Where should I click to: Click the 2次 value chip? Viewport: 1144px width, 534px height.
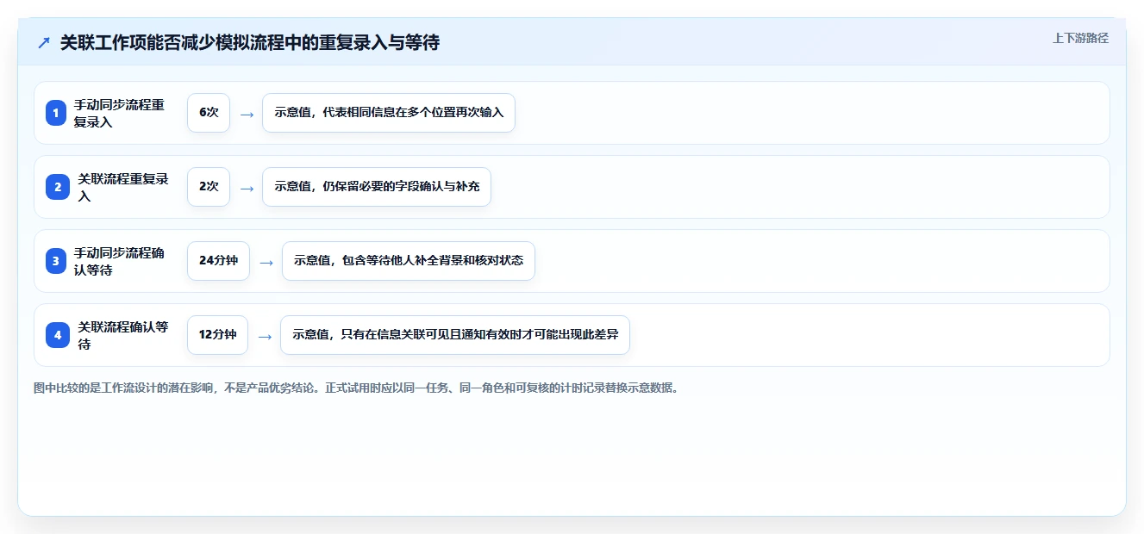coord(209,187)
